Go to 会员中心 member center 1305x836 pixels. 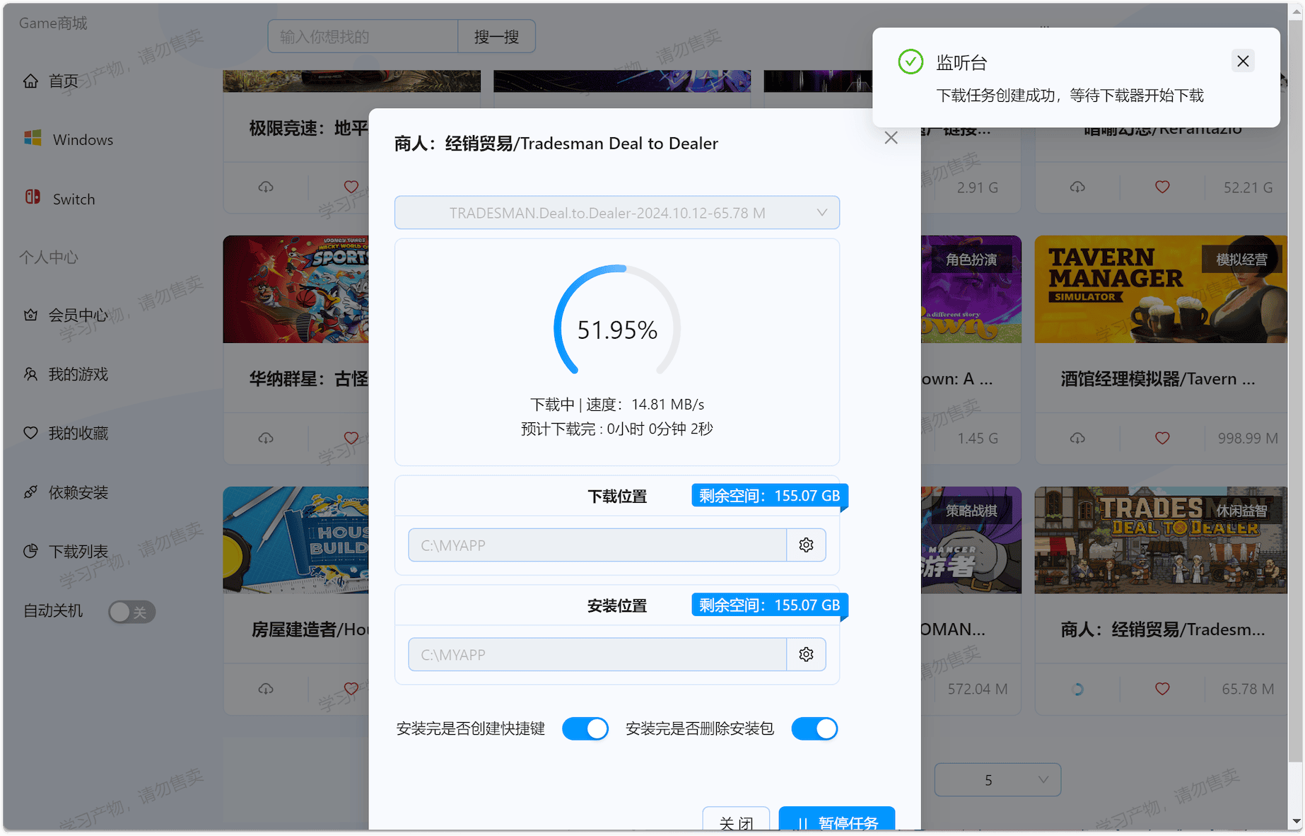(78, 315)
